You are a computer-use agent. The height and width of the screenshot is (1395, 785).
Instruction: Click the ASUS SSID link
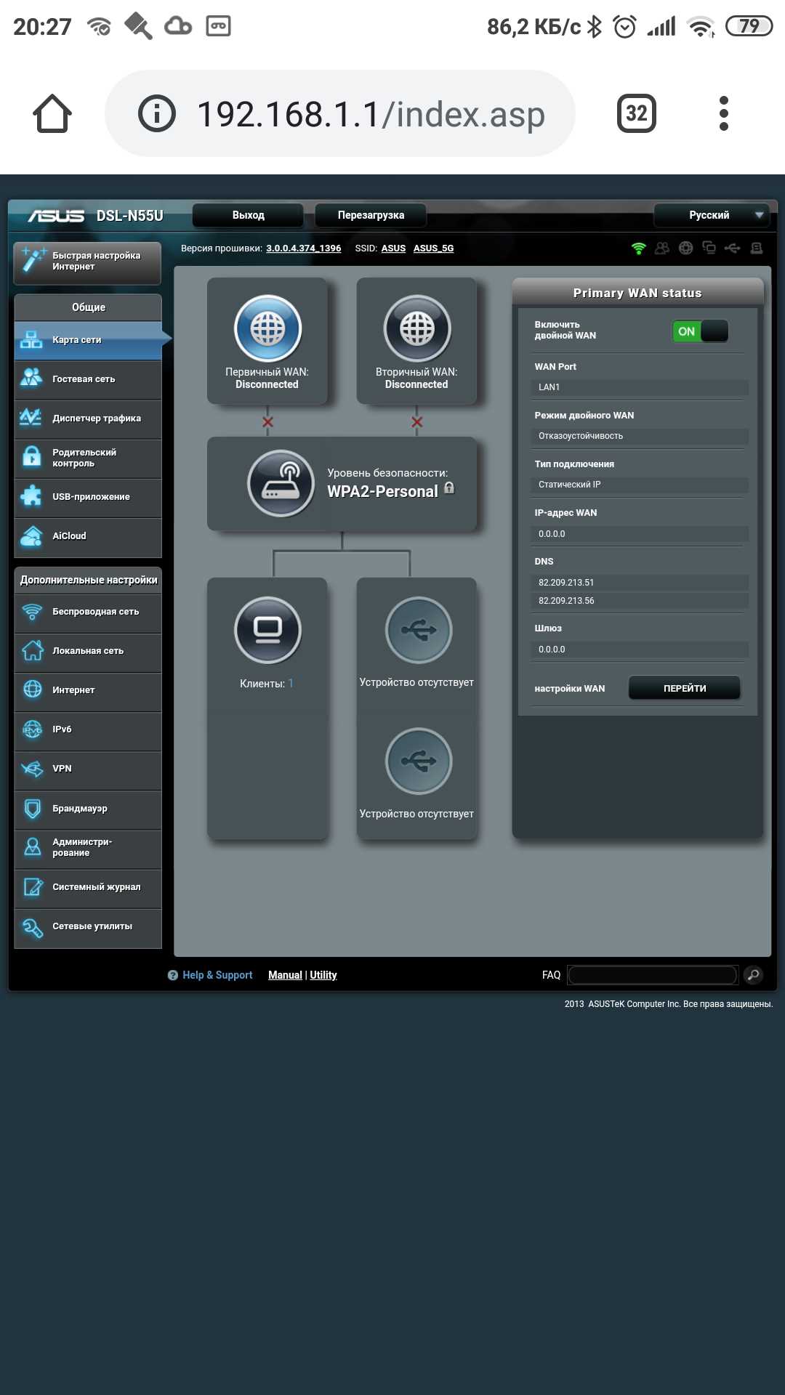[393, 248]
